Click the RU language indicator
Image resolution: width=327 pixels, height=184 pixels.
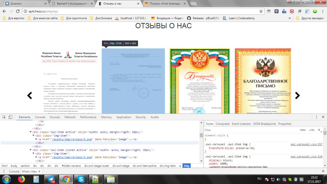259,179
